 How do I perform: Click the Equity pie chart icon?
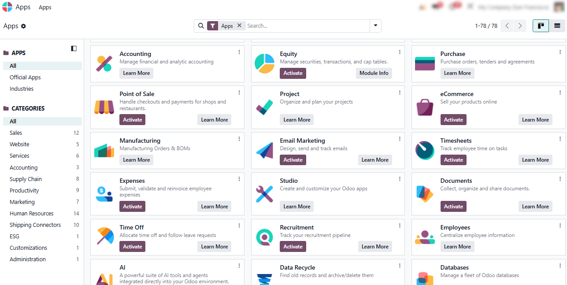(x=265, y=63)
